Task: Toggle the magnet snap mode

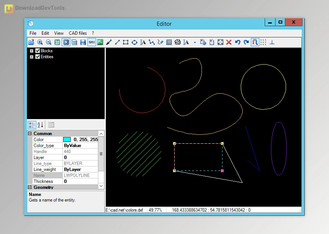Action: coord(255,42)
